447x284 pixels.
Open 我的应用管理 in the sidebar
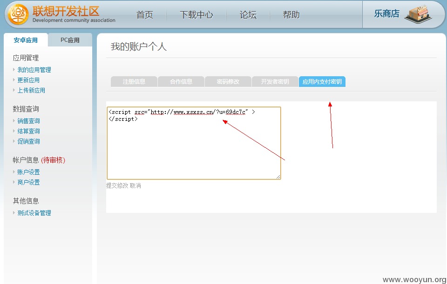click(34, 70)
